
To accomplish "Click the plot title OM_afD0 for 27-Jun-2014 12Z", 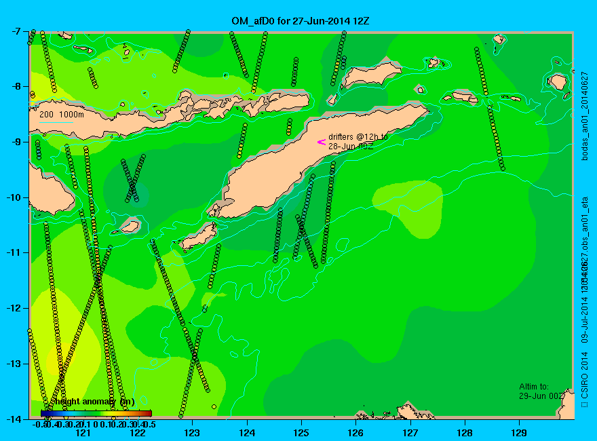I will [x=300, y=20].
